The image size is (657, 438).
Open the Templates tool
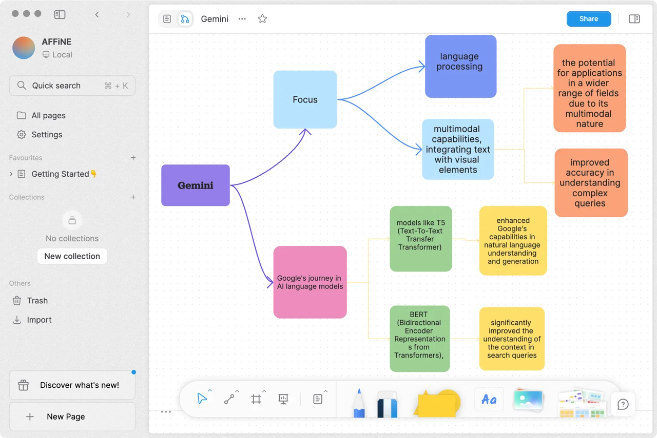[582, 403]
